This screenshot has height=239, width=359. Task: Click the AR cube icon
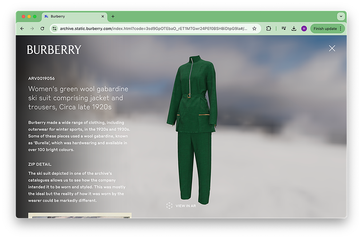[169, 206]
